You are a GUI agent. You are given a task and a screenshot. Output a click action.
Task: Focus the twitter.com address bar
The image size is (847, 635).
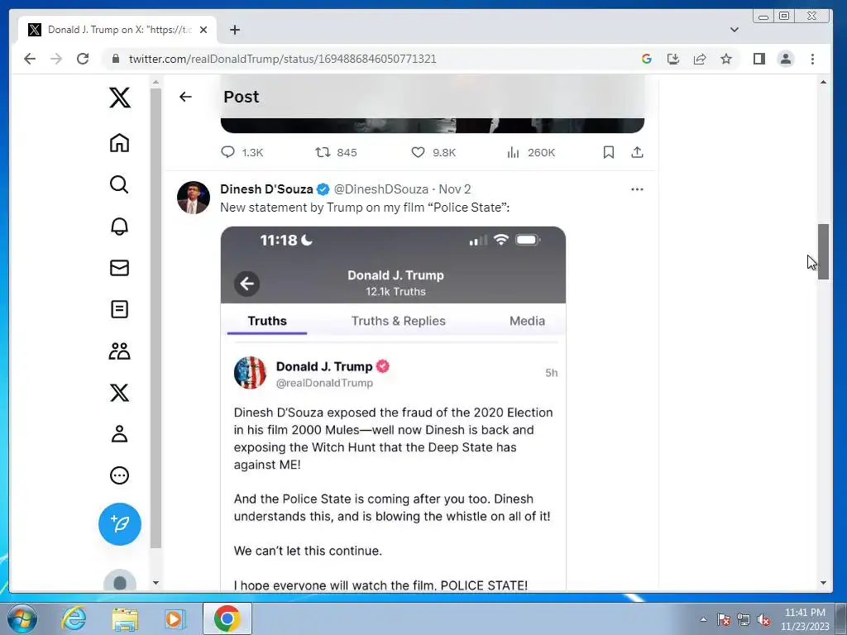point(283,59)
